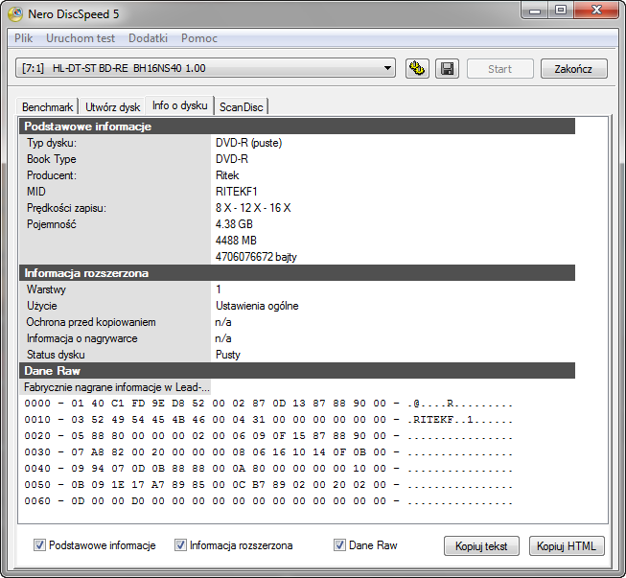Click the raw data row 0050

point(268,485)
